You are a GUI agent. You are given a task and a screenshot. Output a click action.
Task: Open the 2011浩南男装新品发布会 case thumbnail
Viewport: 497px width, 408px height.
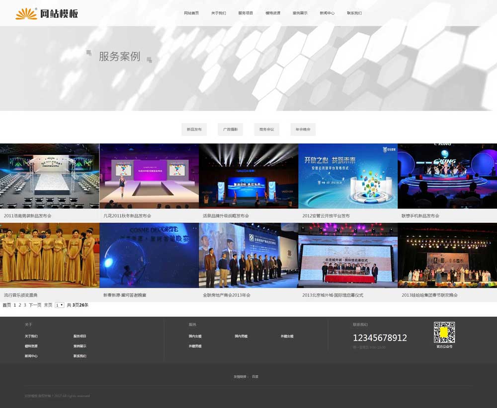(x=50, y=176)
